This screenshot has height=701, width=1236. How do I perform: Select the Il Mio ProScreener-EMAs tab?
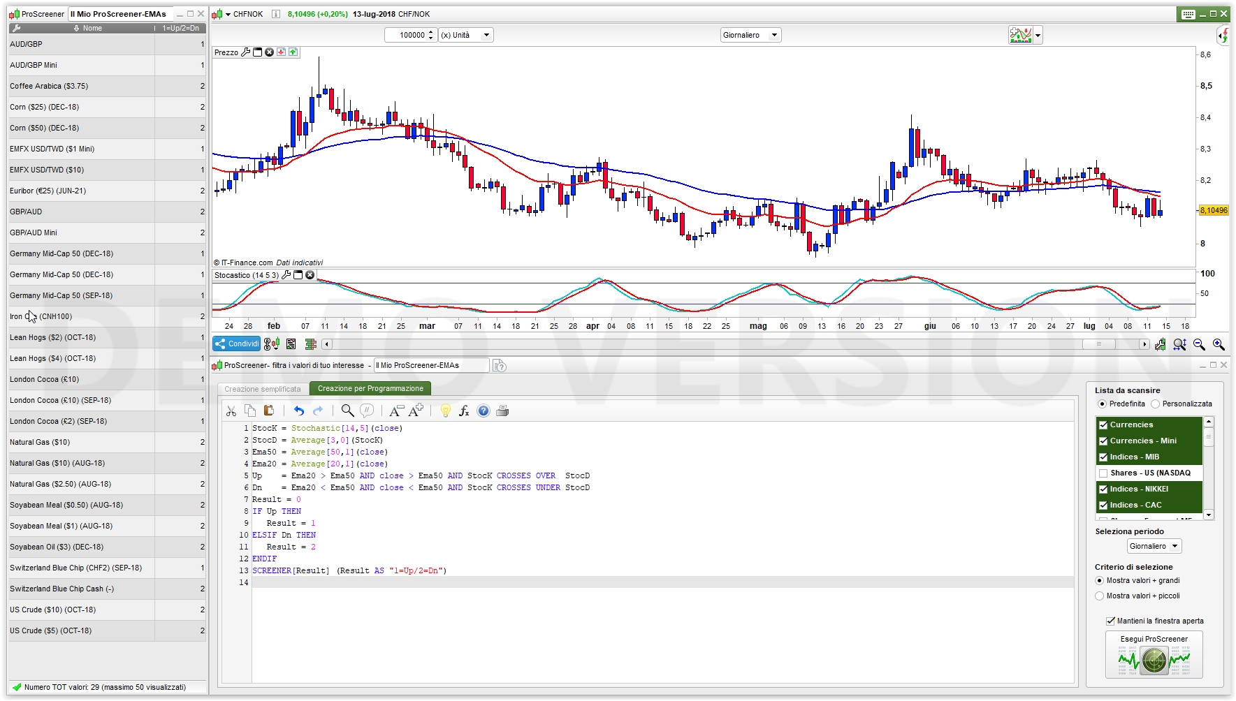click(x=118, y=14)
